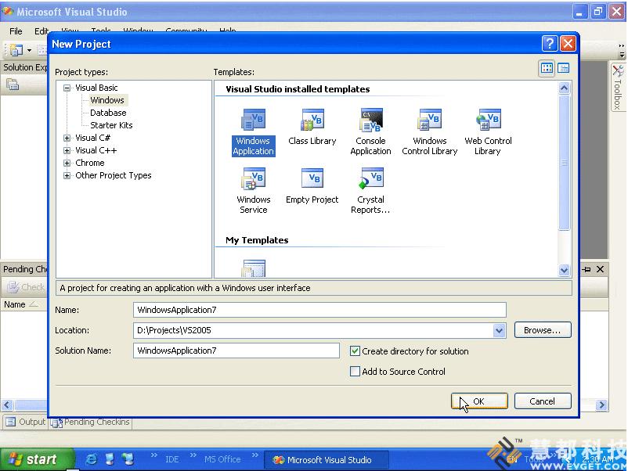Open the Windows Start button

[x=37, y=459]
